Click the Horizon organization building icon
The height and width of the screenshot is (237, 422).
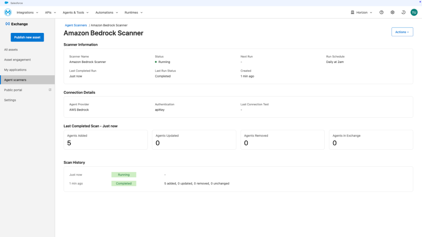[353, 12]
